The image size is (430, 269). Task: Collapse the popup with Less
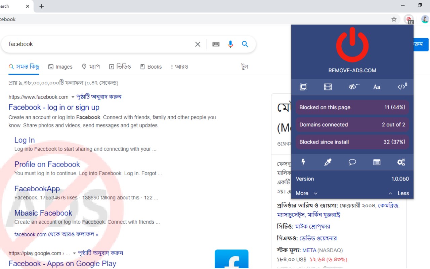click(x=399, y=193)
